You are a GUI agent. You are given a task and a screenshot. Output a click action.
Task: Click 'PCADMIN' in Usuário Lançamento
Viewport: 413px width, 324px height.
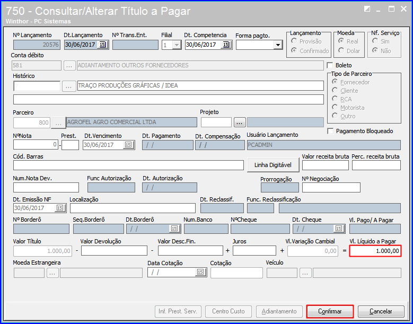point(260,145)
